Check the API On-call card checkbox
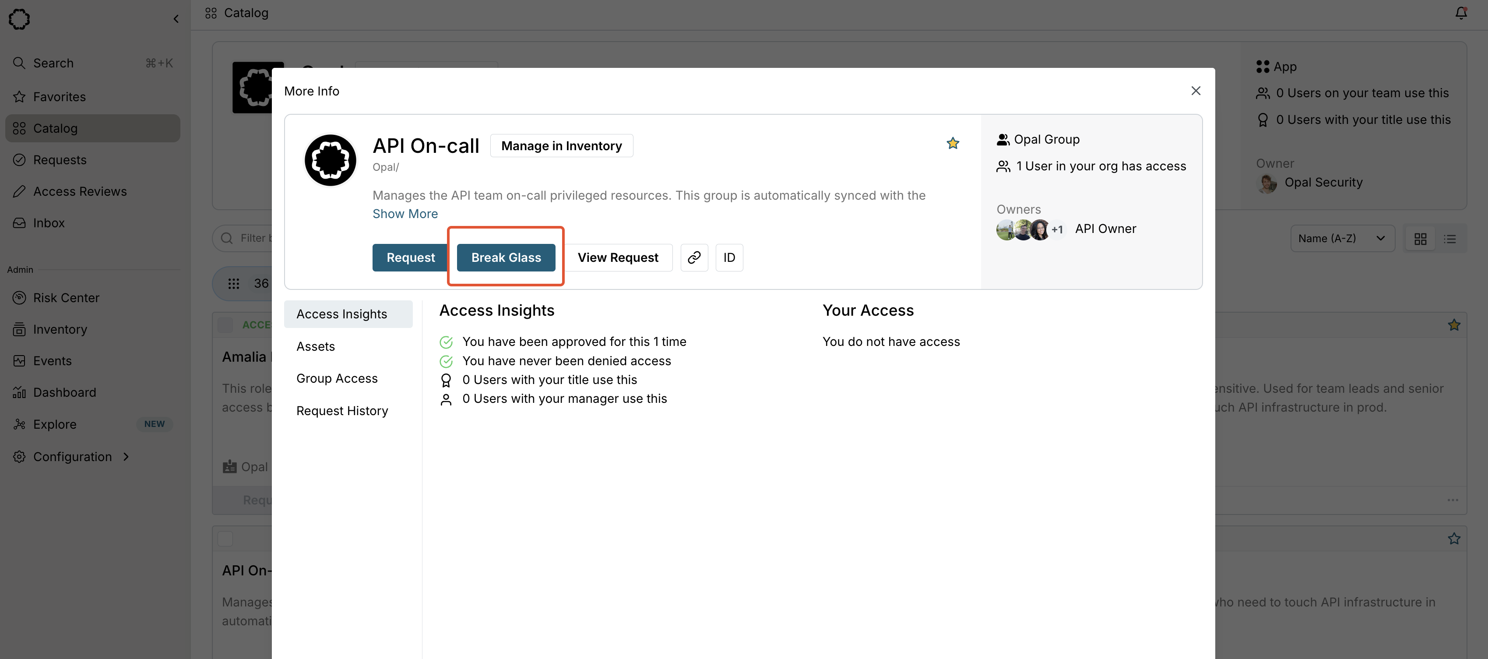The height and width of the screenshot is (659, 1488). (x=225, y=539)
